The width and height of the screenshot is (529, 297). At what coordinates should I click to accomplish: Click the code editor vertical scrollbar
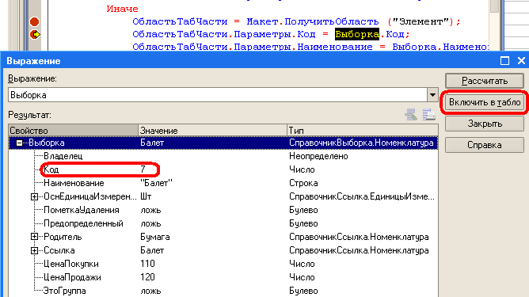(x=494, y=25)
